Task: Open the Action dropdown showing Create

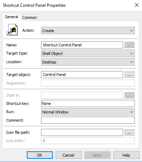Action: pos(88,31)
